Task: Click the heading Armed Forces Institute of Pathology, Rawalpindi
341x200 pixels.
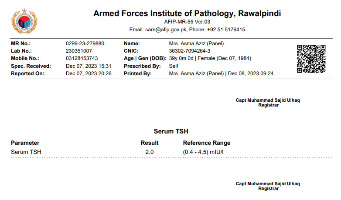Action: 187,13
